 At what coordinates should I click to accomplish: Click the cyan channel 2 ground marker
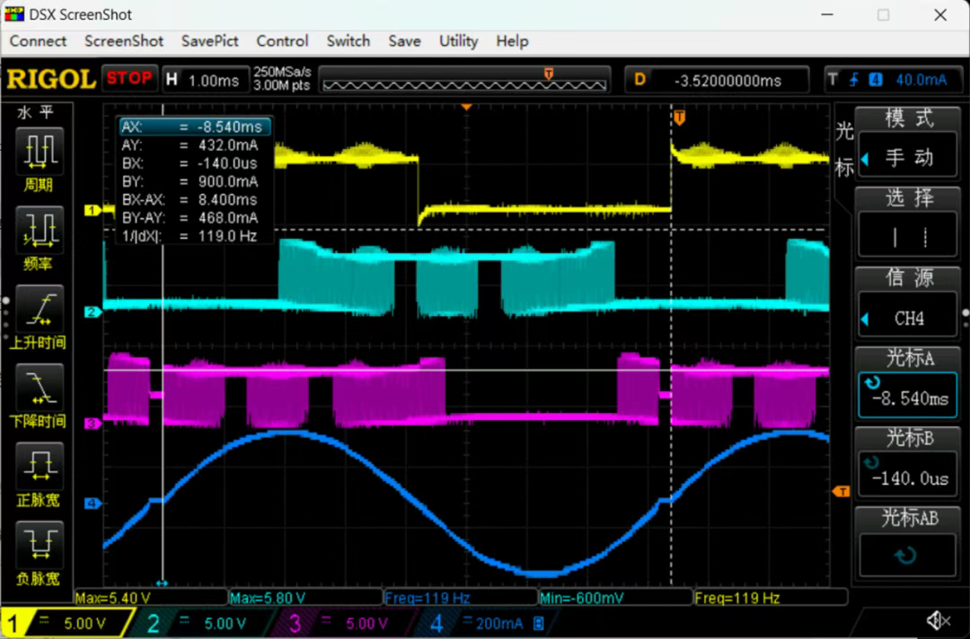point(93,312)
